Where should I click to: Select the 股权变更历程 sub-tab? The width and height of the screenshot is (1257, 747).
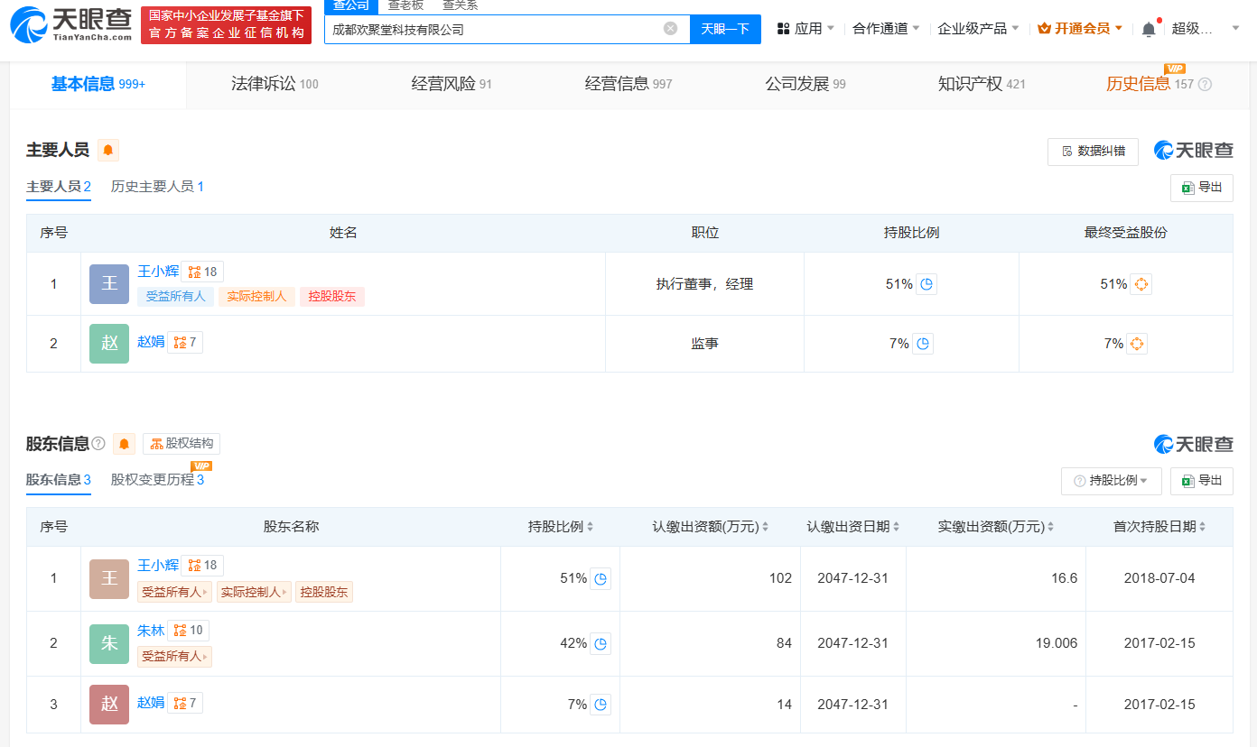point(157,480)
